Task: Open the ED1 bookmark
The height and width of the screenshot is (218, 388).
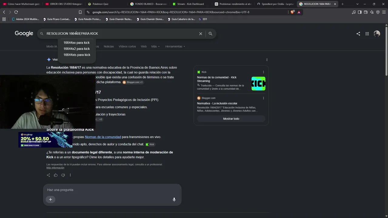Action: [x=203, y=19]
